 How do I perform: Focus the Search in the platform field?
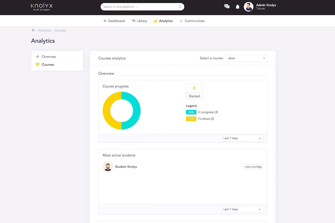(x=142, y=7)
